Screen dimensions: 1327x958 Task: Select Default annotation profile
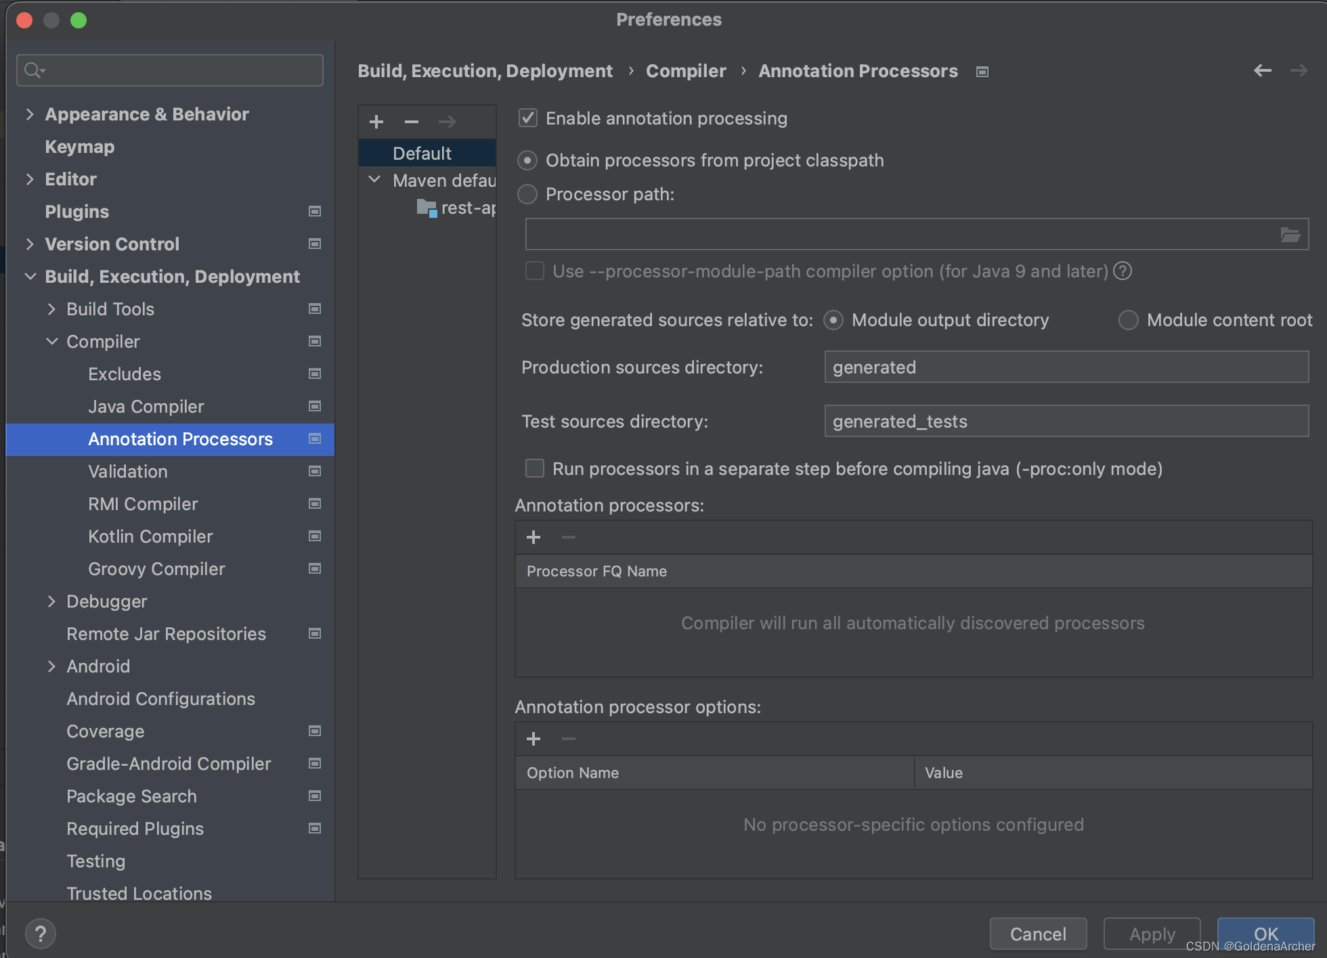click(x=427, y=153)
